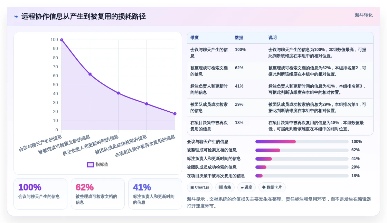Viewport: 387px width, 223px height.
Task: Click the 41% value in the table
Action: point(239,86)
